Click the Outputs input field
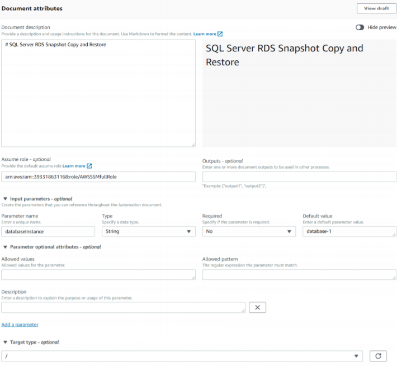Viewport: 397px width, 367px height. 299,177
